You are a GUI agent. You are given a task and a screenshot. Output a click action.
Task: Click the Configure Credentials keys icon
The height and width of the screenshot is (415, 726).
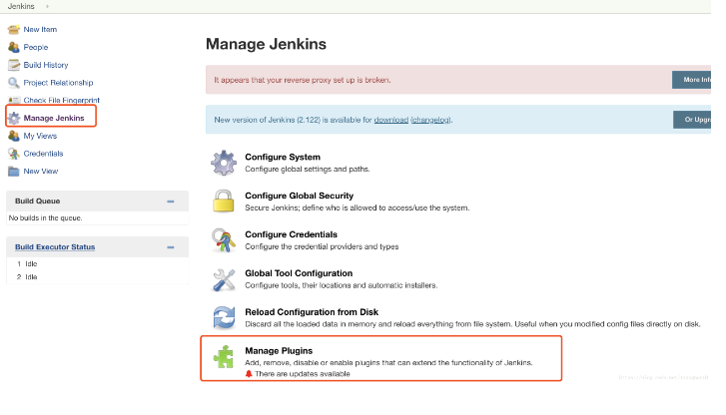tap(224, 240)
